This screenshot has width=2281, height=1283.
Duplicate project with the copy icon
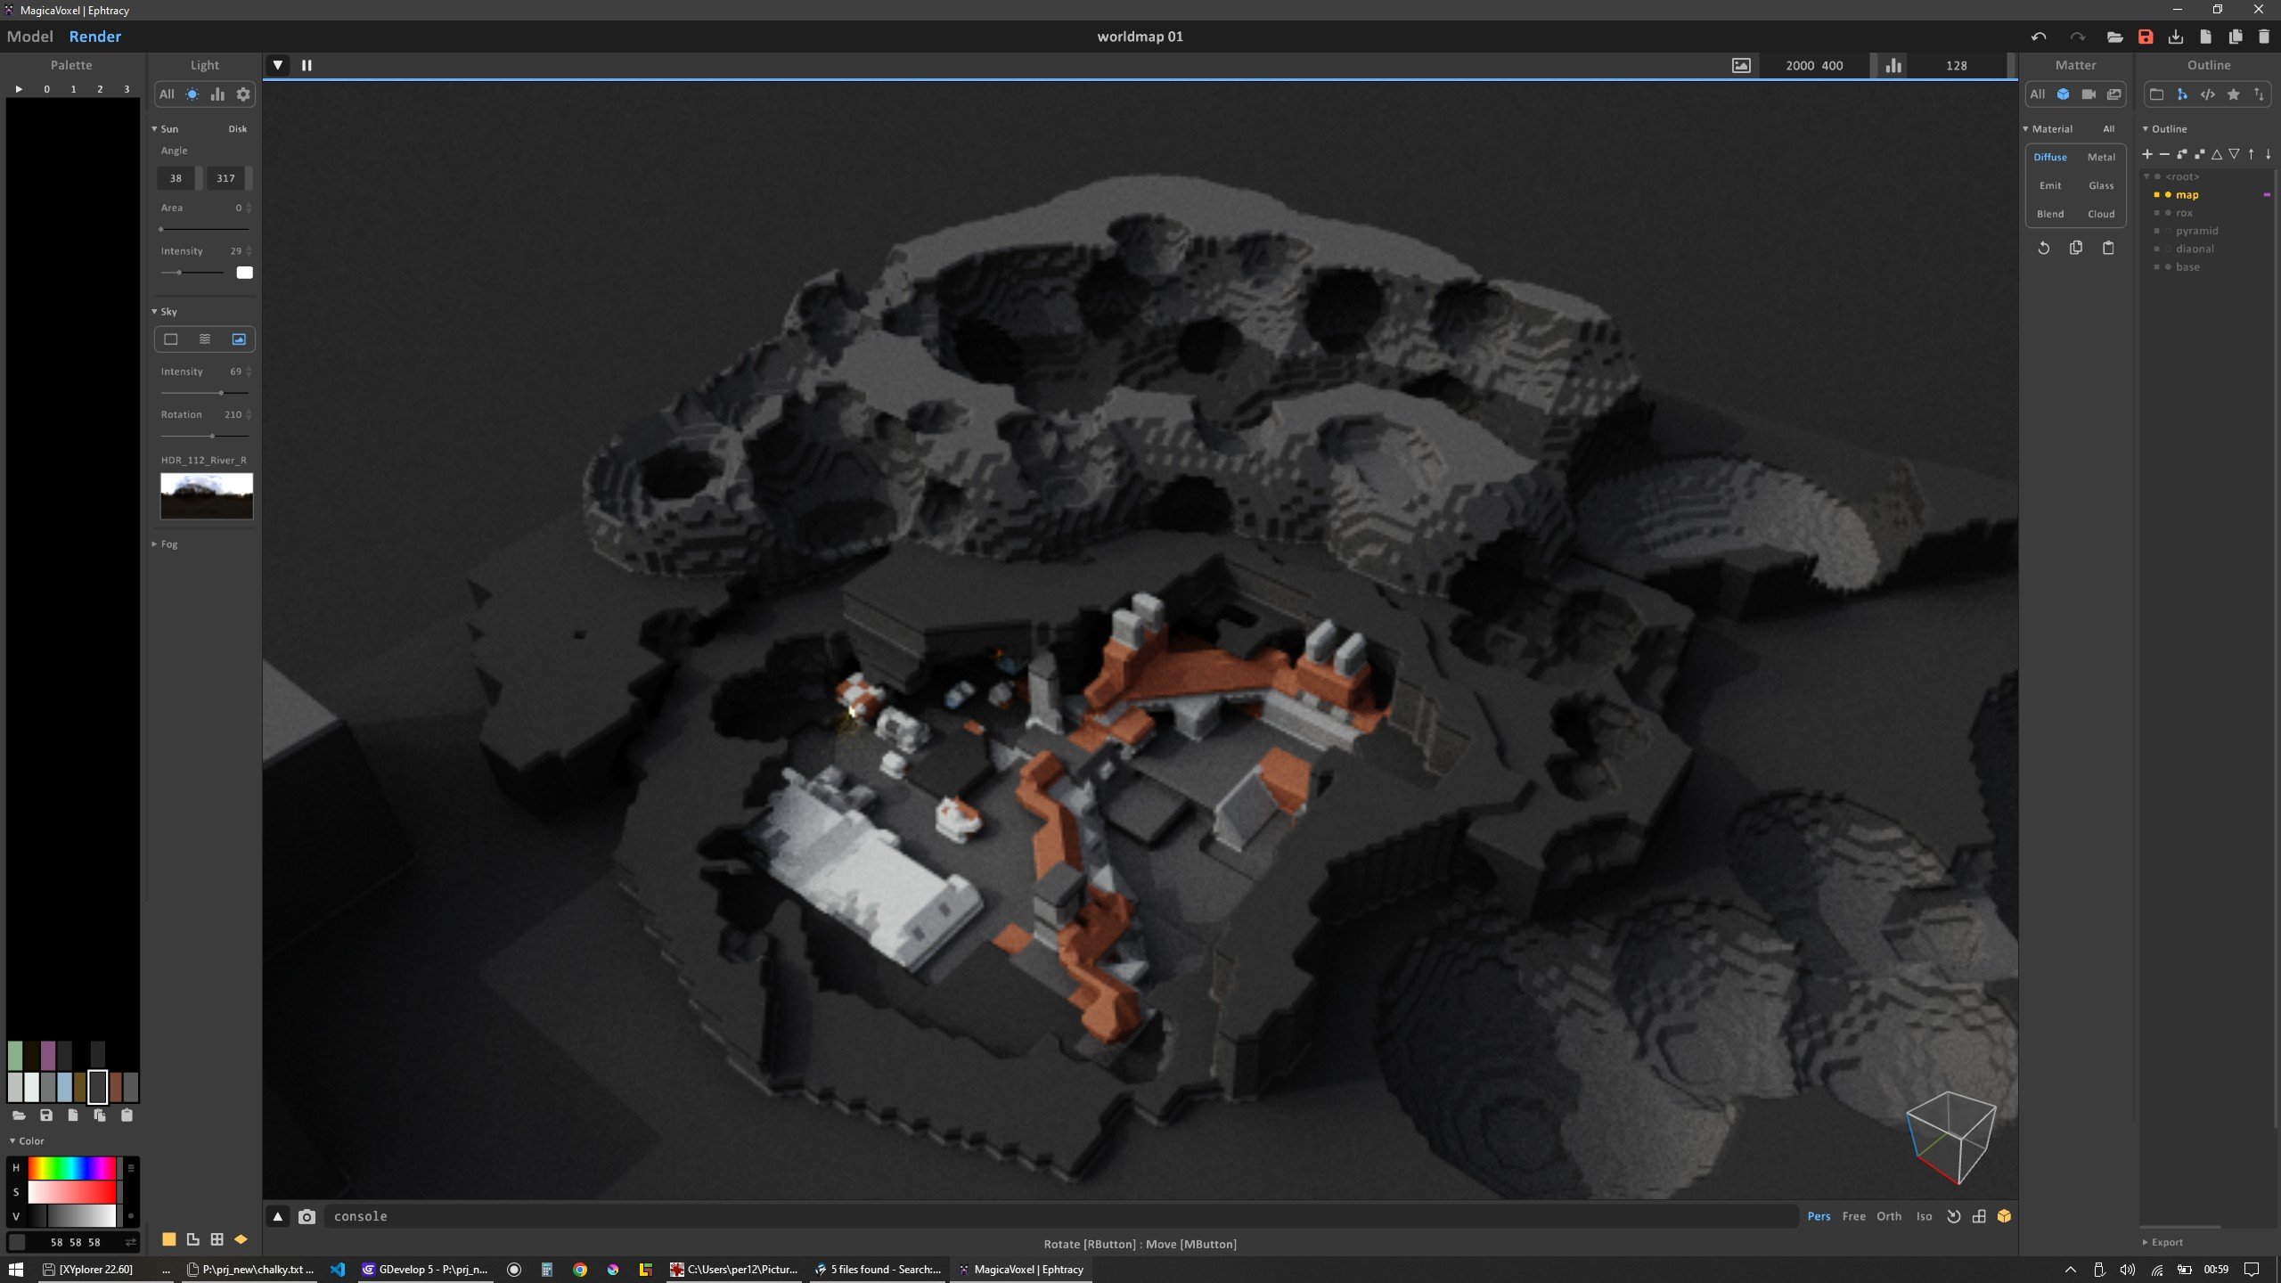click(x=2236, y=37)
